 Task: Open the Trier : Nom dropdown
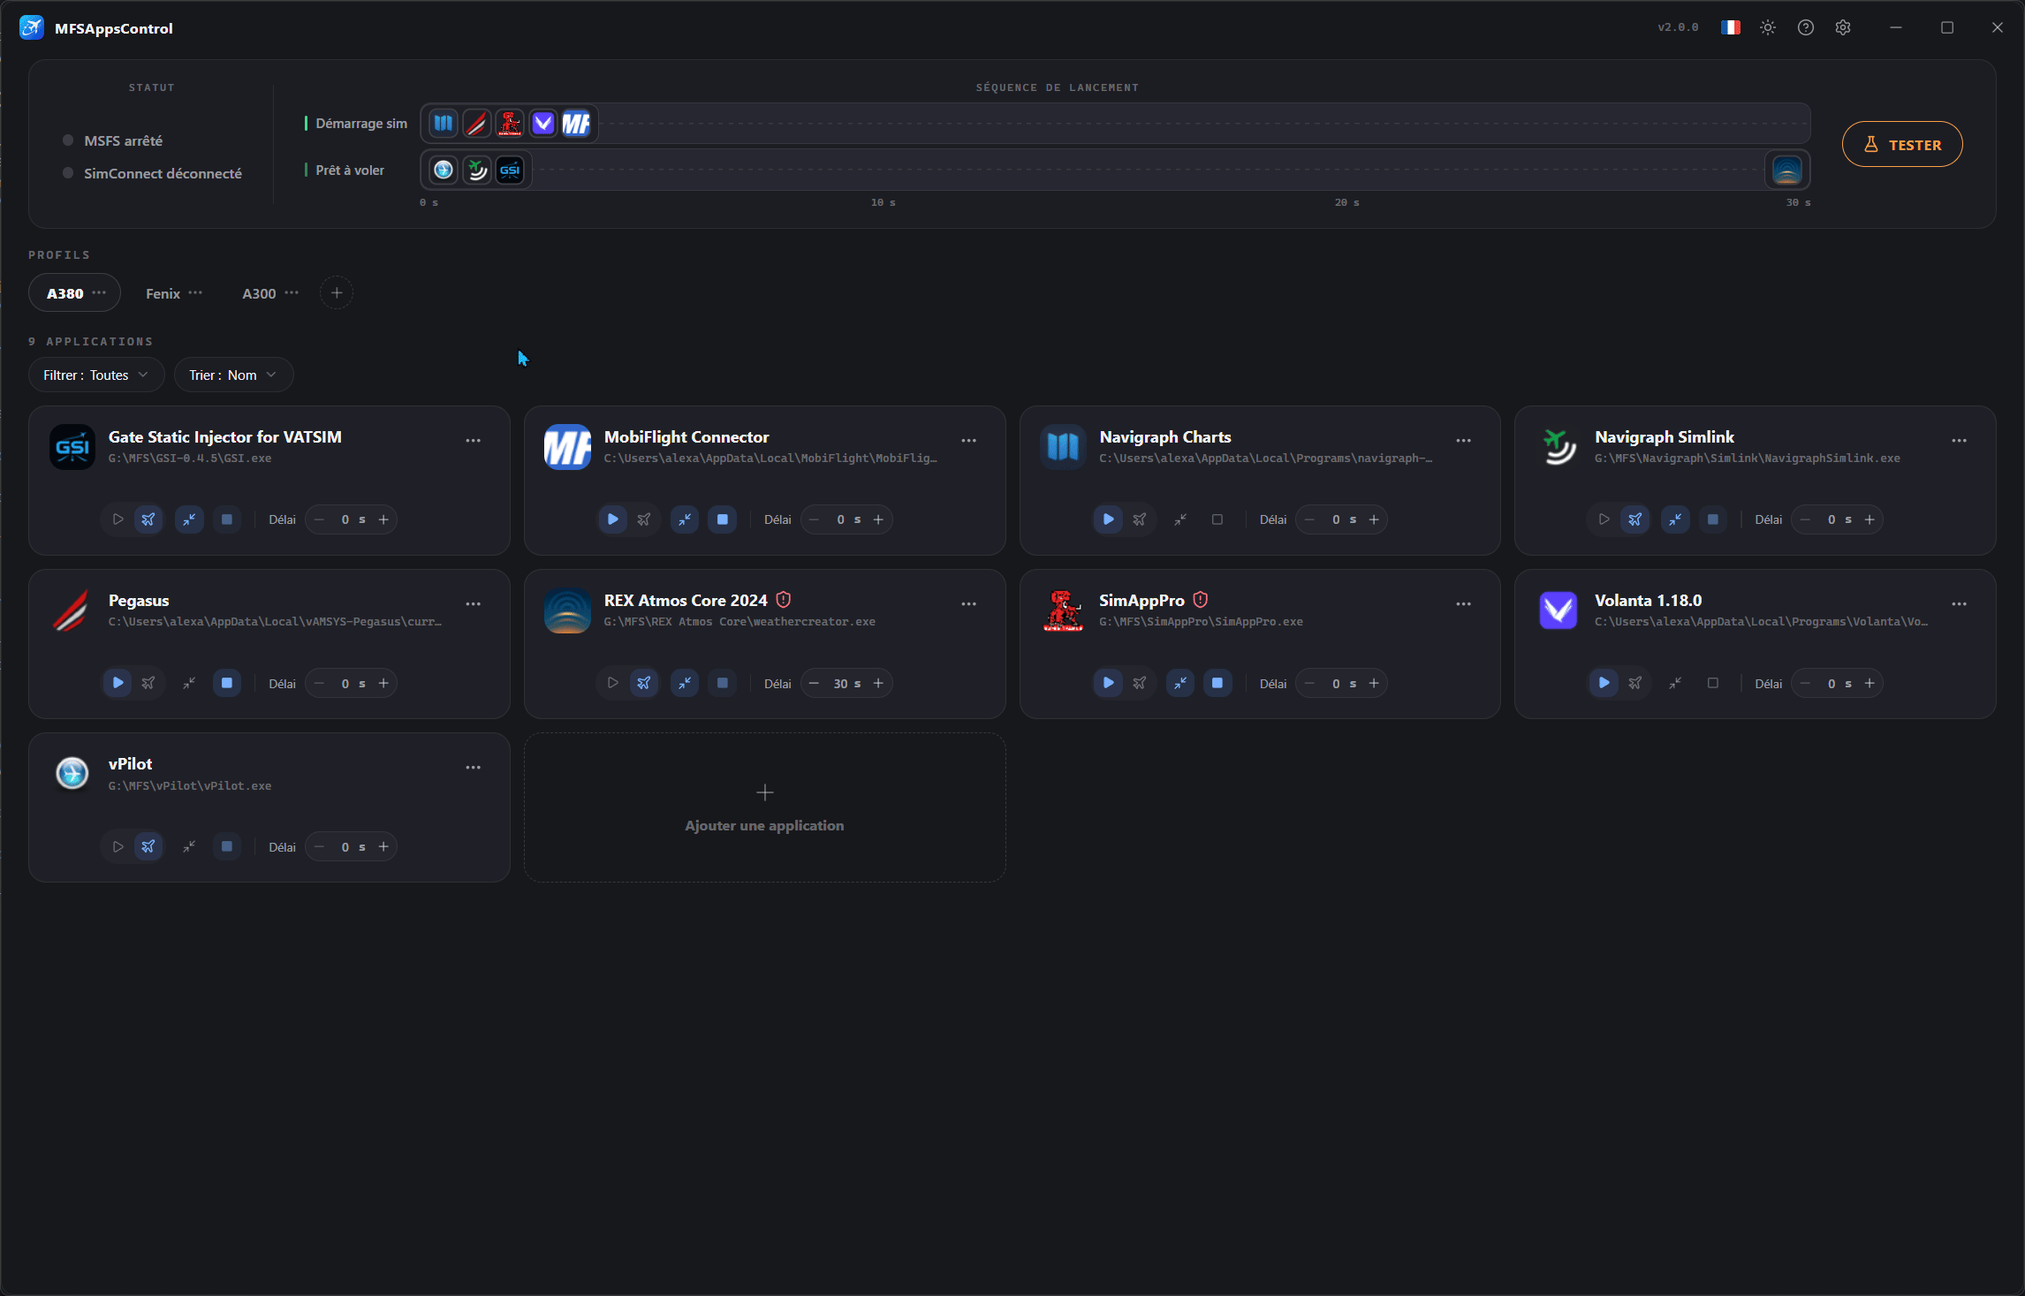click(233, 375)
